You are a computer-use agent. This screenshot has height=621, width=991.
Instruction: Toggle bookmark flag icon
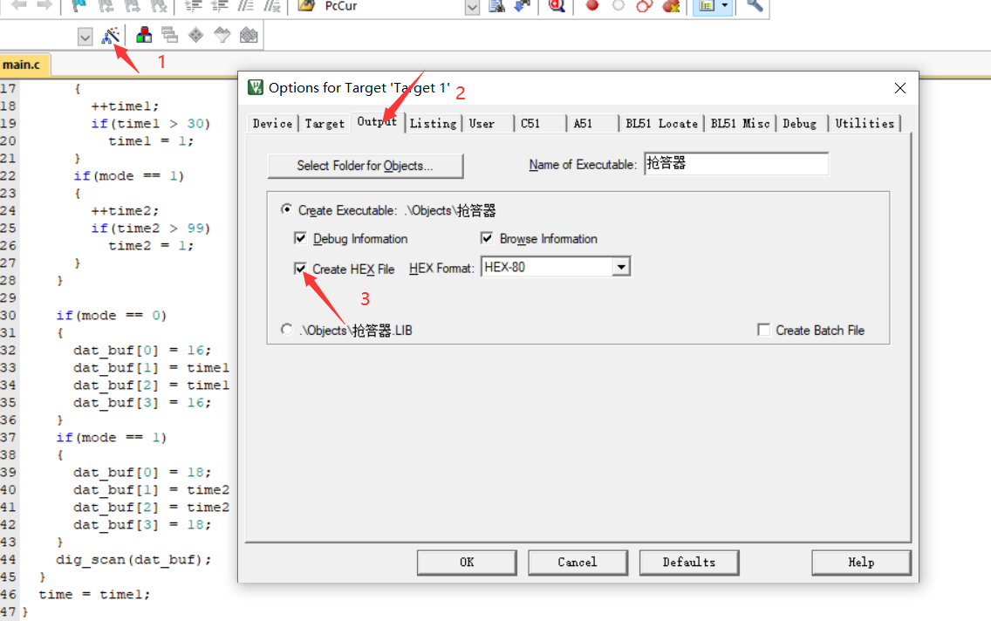click(x=79, y=5)
